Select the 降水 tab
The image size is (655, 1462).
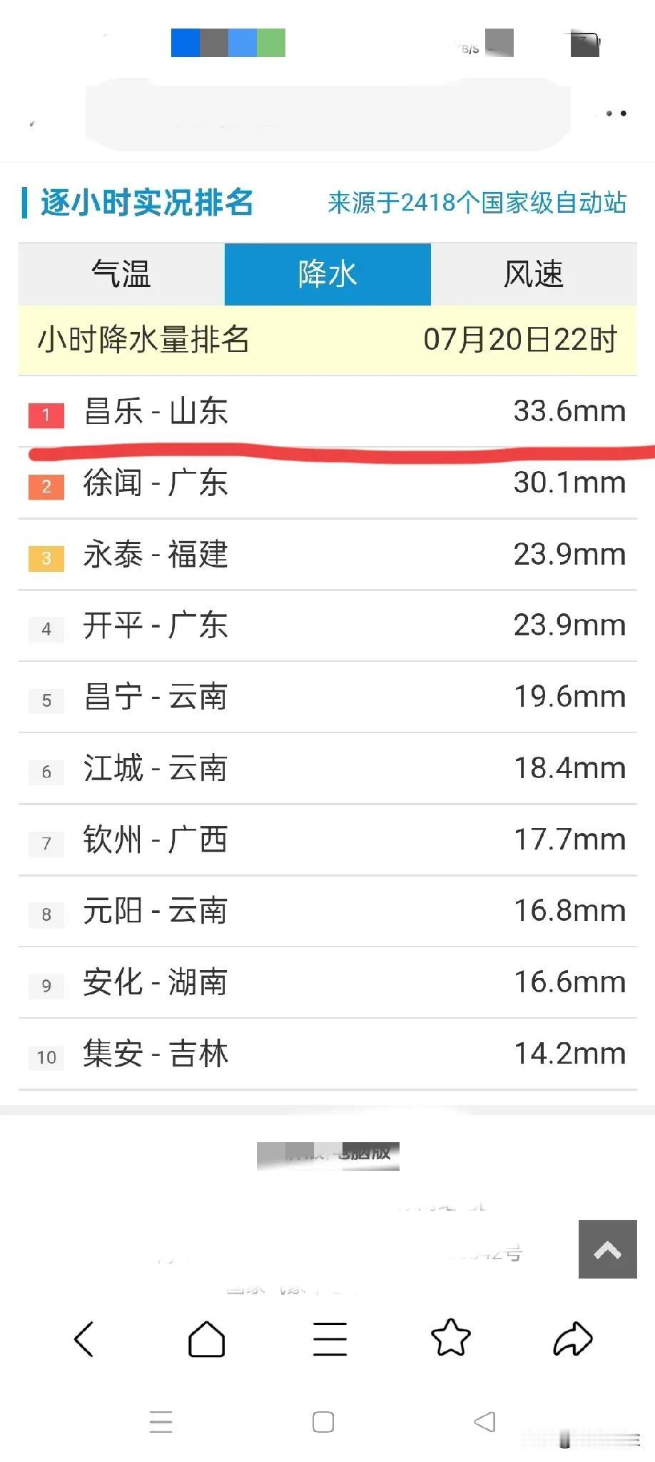tap(327, 274)
